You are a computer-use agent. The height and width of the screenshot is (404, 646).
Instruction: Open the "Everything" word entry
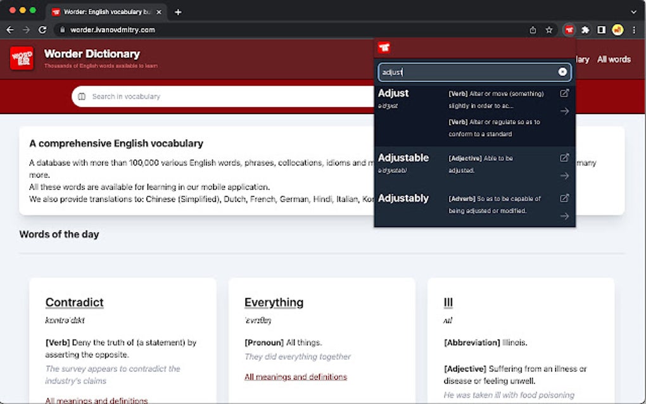[x=274, y=302]
